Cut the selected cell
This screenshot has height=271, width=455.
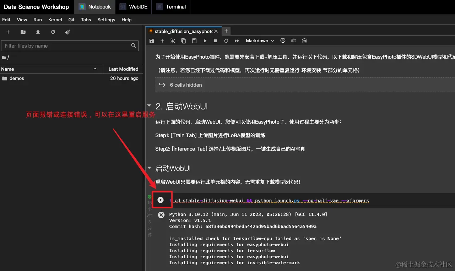[x=173, y=41]
